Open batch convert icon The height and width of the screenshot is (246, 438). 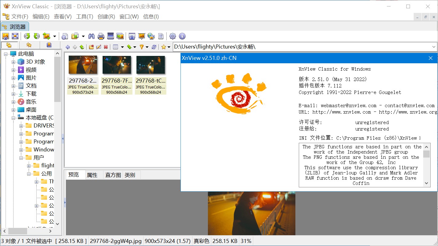[120, 36]
